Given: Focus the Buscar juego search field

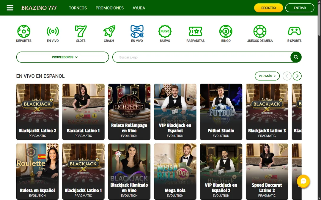Looking at the screenshot, I should click(x=202, y=57).
